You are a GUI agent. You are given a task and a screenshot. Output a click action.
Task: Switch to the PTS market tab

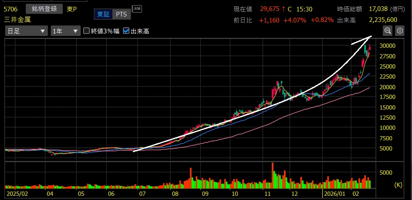pyautogui.click(x=121, y=14)
